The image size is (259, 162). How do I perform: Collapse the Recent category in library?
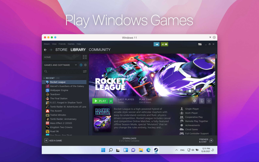point(44,78)
